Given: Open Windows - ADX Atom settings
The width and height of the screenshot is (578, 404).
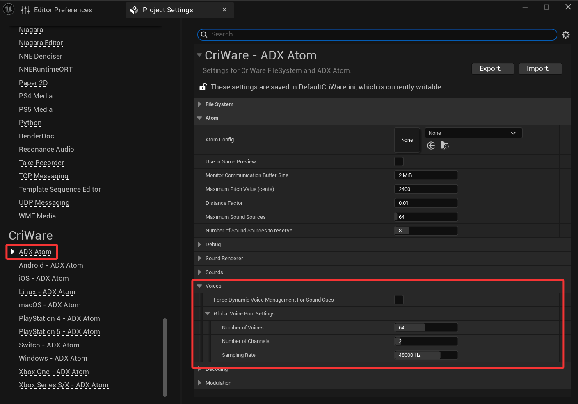Looking at the screenshot, I should pos(53,359).
